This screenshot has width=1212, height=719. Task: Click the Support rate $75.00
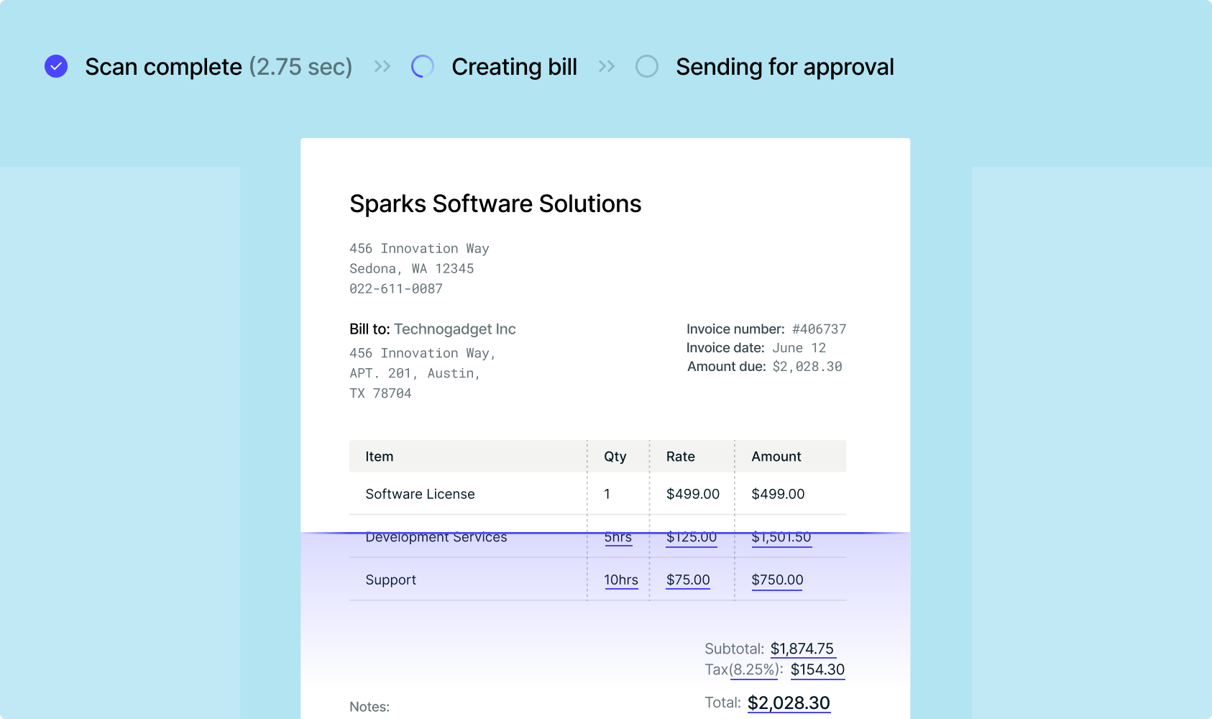(687, 580)
